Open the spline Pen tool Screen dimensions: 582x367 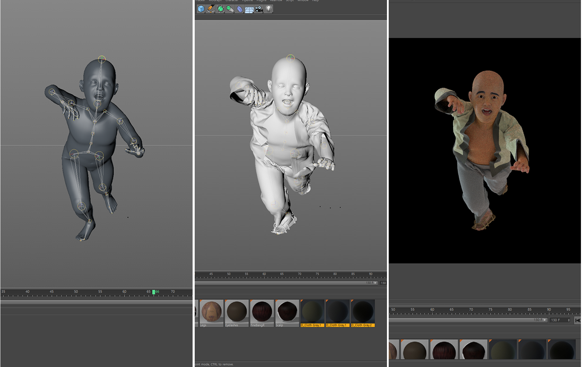[211, 9]
